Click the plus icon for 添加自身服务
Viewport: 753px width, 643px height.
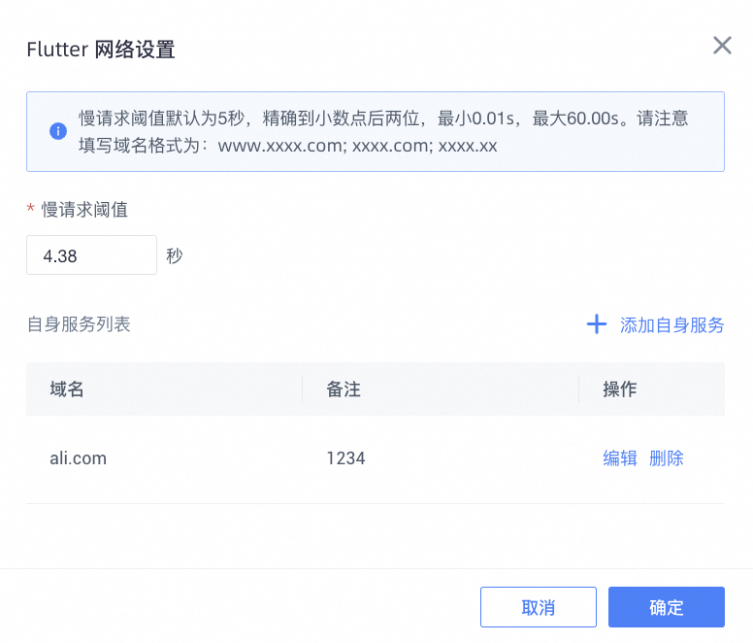click(597, 324)
